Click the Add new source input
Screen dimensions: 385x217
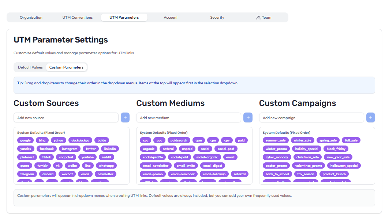tap(66, 118)
